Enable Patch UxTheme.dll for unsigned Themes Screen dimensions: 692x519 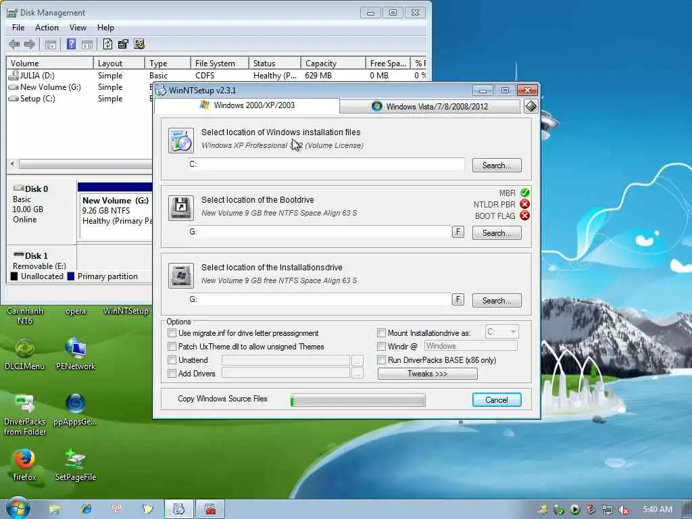pyautogui.click(x=172, y=347)
